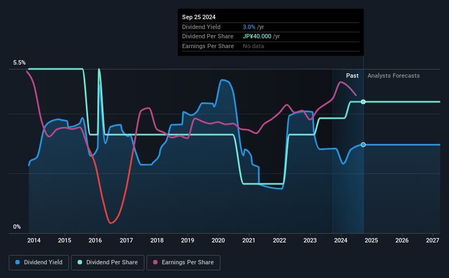Viewport: 449px width, 278px height.
Task: Click the 2027 x-axis label
Action: click(x=433, y=240)
